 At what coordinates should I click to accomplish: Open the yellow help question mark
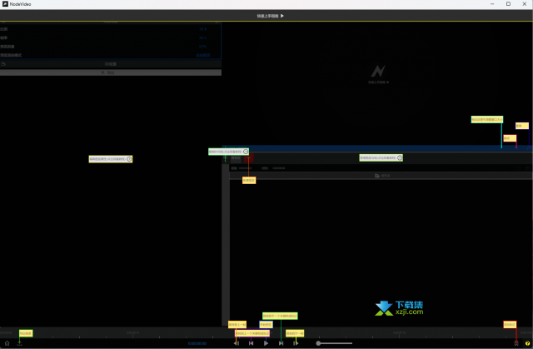(527, 343)
